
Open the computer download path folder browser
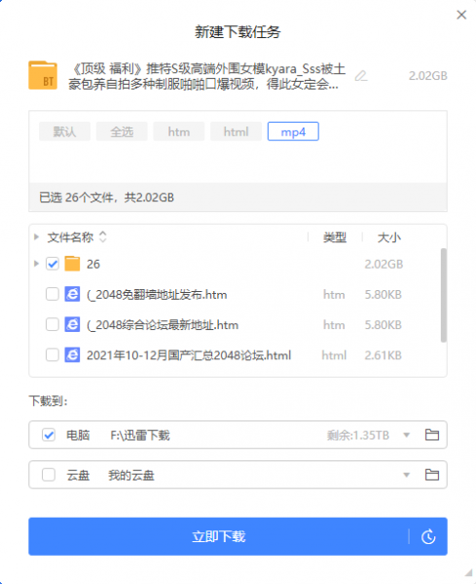(x=432, y=435)
